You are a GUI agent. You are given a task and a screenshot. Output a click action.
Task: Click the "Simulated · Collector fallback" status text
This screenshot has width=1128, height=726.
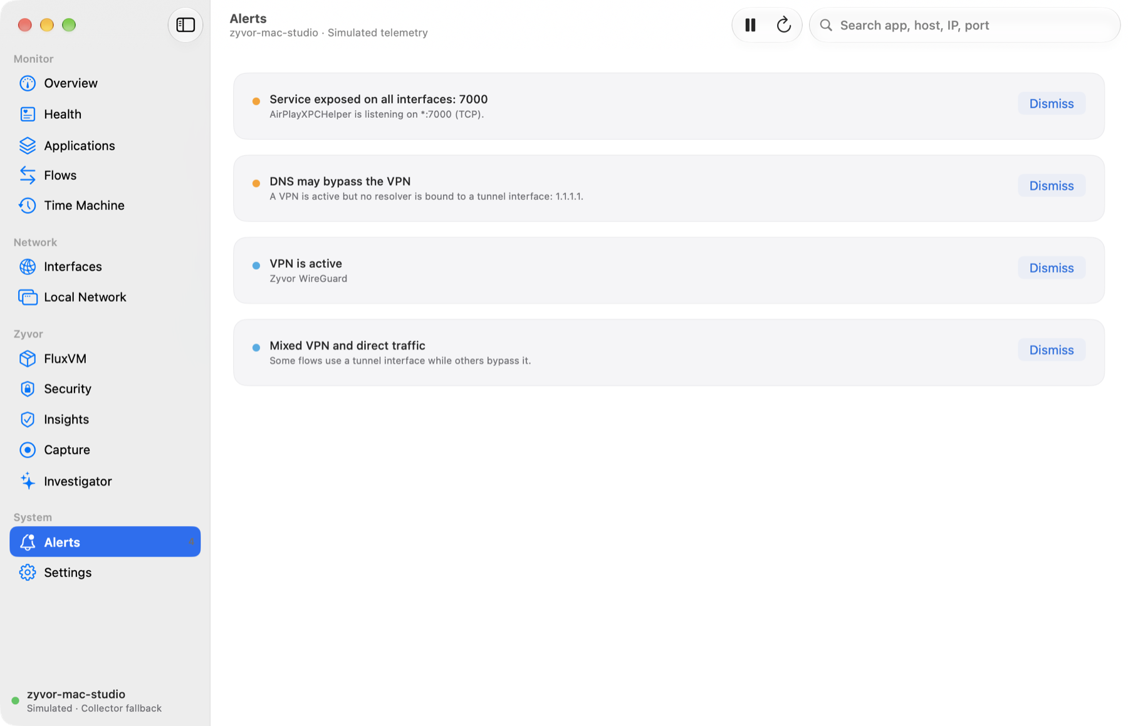[94, 708]
